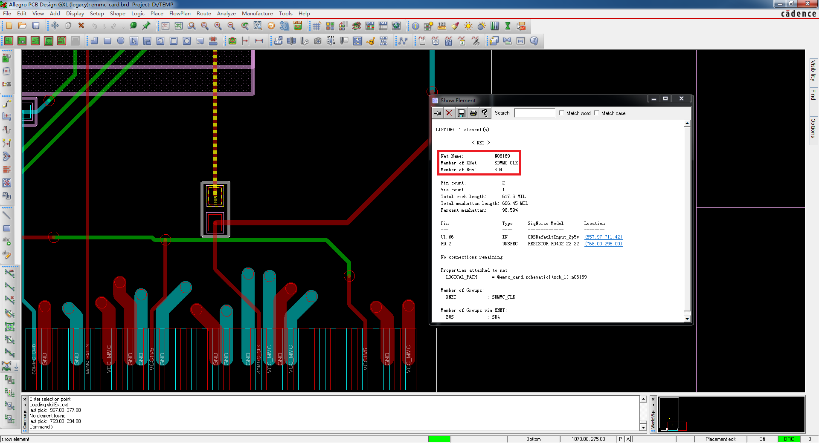The image size is (819, 443).
Task: Click the WorldView thumbnail panel
Action: point(731,414)
